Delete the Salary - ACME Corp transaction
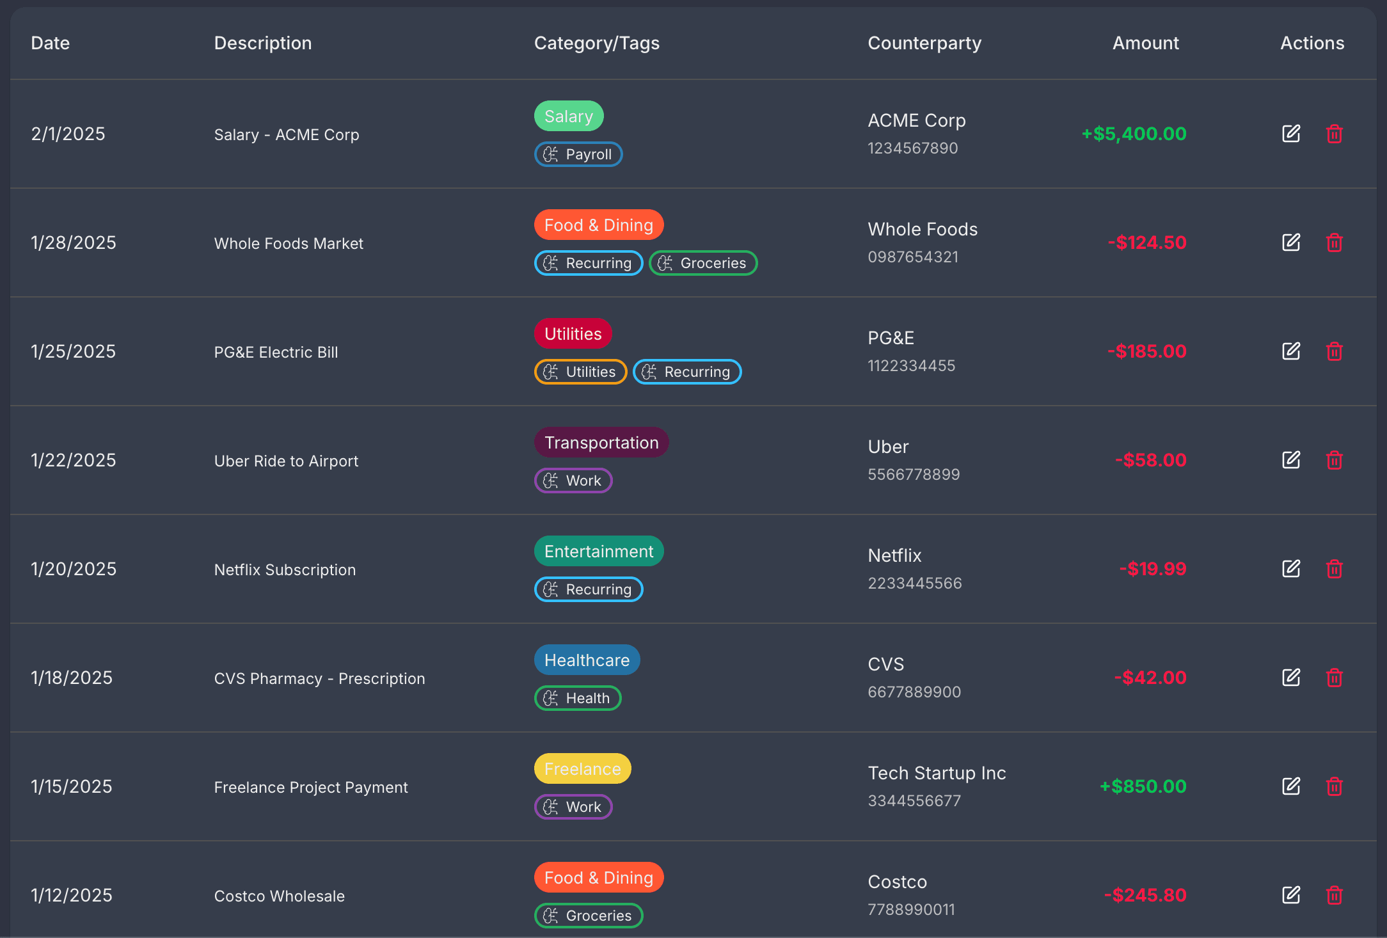Screen dimensions: 1387x938 click(1334, 134)
